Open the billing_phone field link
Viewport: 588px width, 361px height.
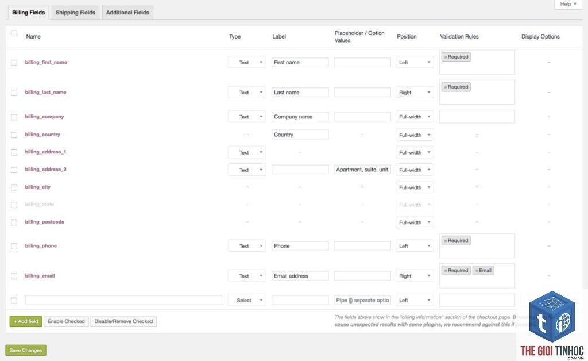[41, 246]
